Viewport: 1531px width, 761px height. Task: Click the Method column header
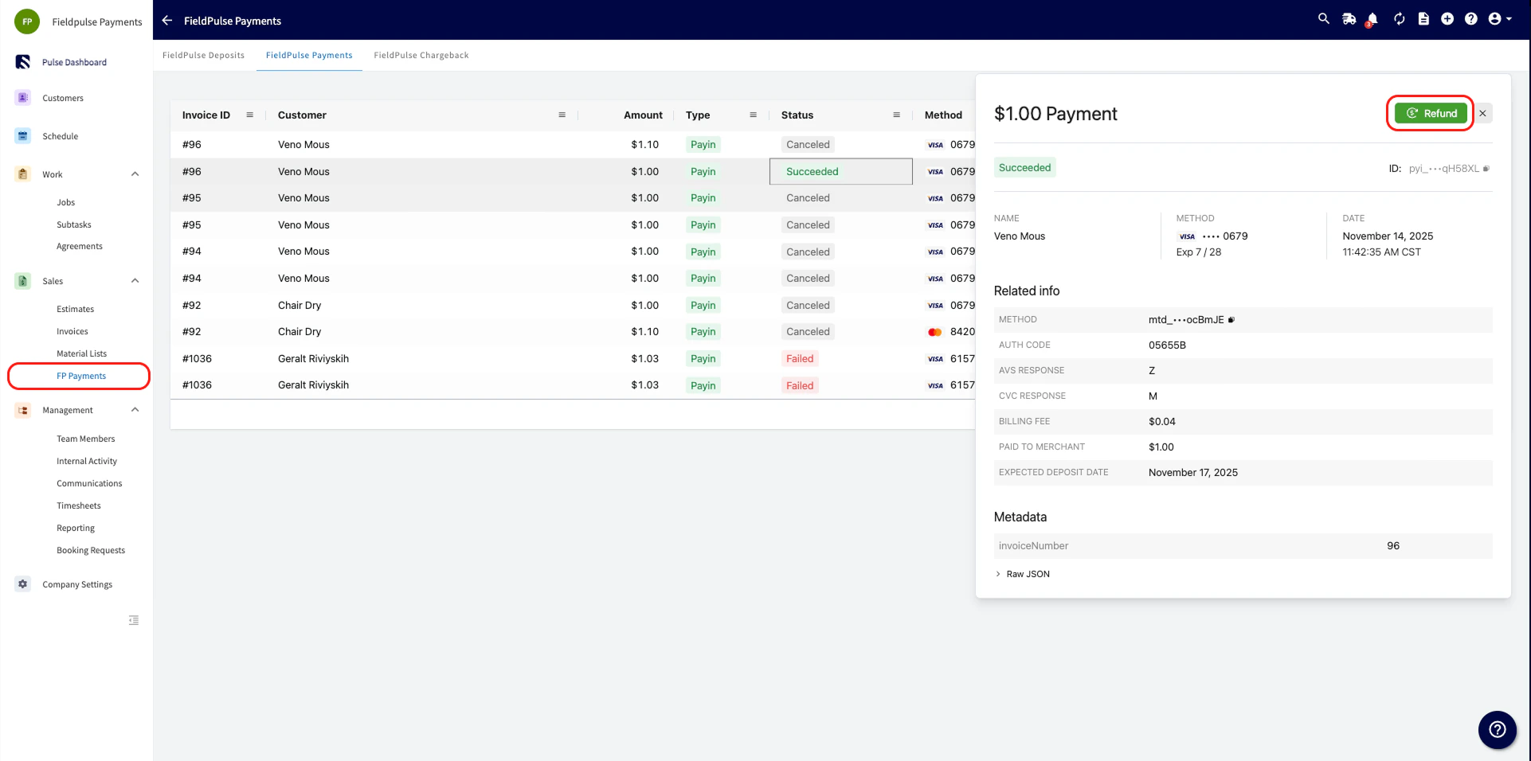pyautogui.click(x=943, y=115)
